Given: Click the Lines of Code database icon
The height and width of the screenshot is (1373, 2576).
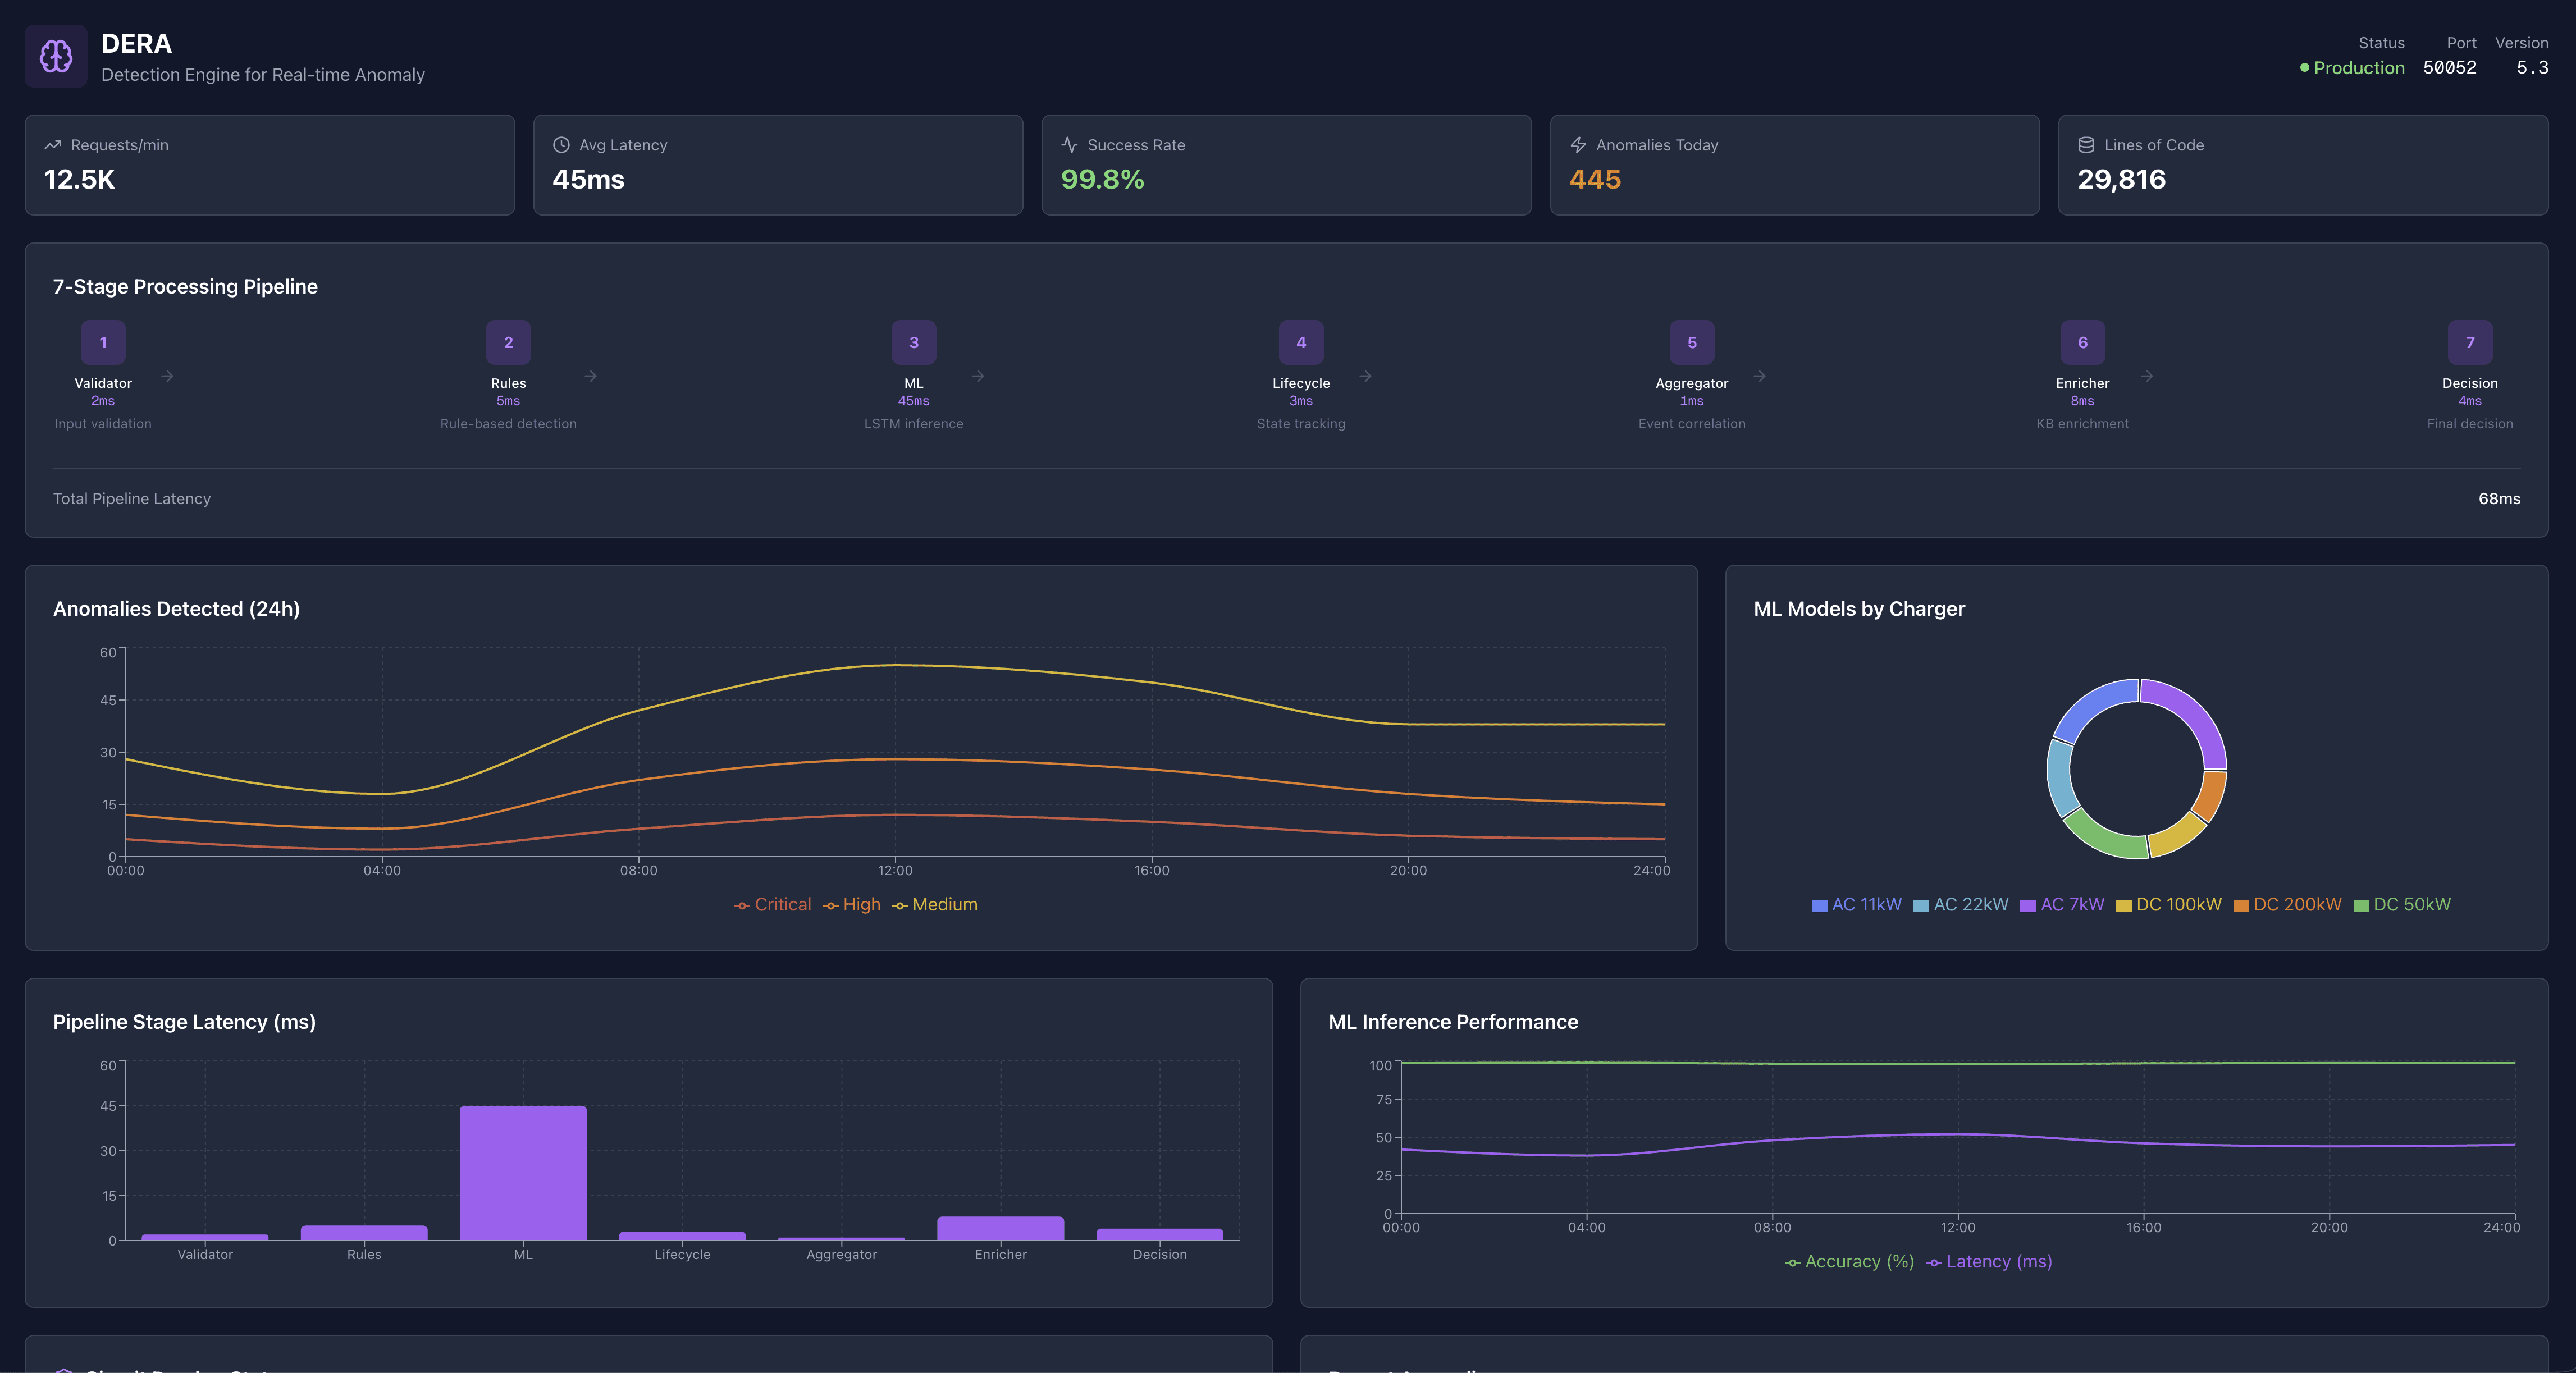Looking at the screenshot, I should pos(2086,145).
